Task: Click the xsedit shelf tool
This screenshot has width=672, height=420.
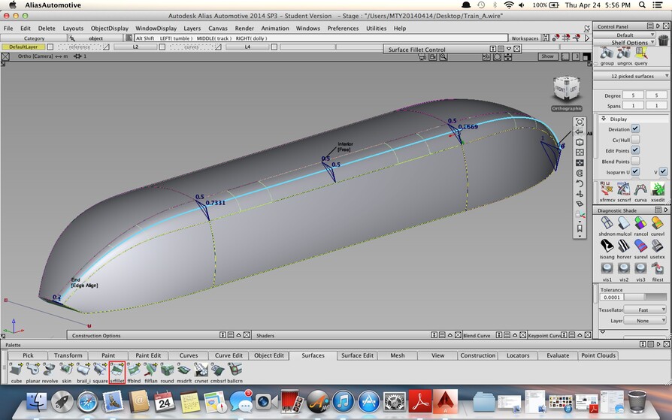Action: click(x=658, y=189)
